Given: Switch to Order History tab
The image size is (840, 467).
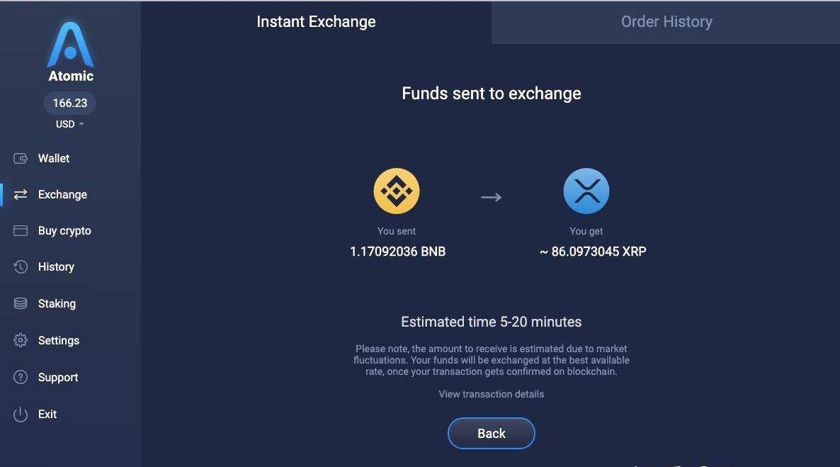Looking at the screenshot, I should point(666,22).
